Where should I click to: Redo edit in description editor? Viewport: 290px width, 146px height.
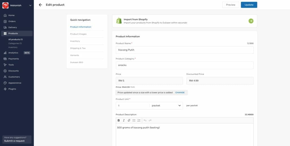(x=150, y=121)
